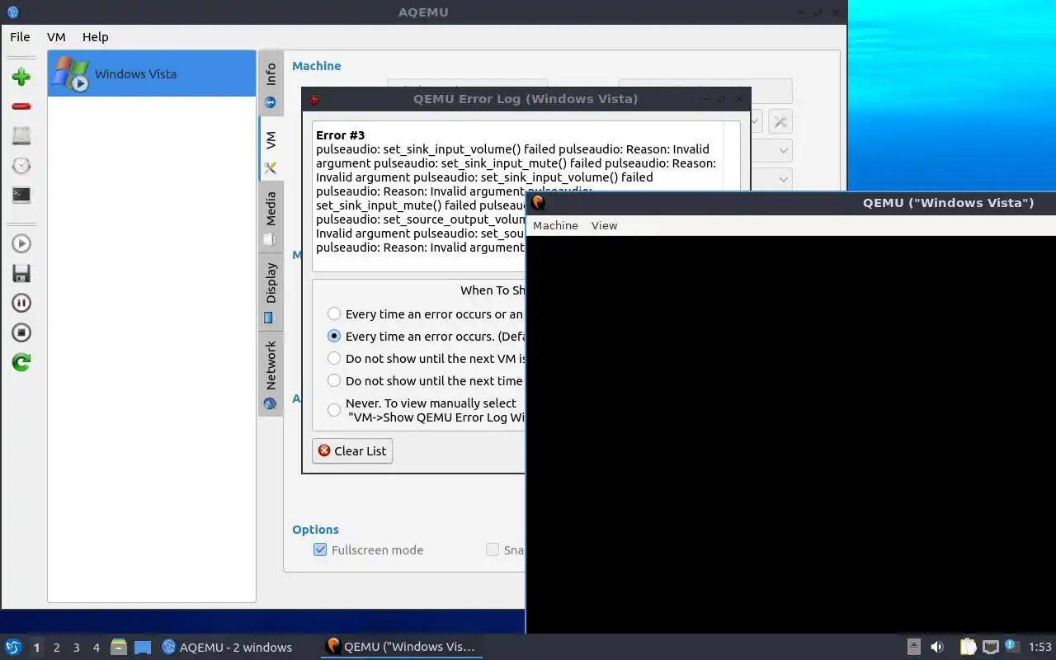Pause the VM with the pause icon

[x=21, y=303]
